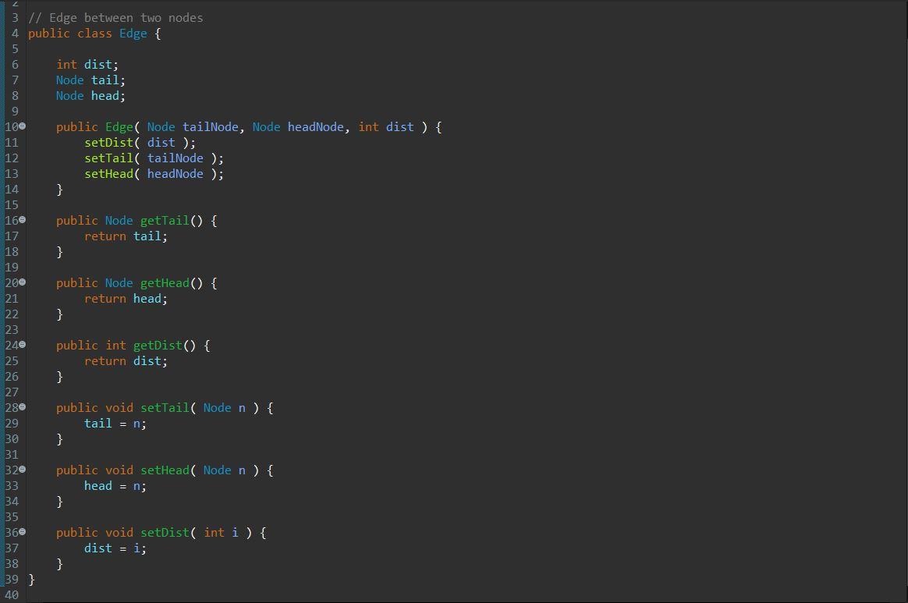Image resolution: width=908 pixels, height=603 pixels.
Task: Collapse the getTail method fold marker
Action: 24,220
